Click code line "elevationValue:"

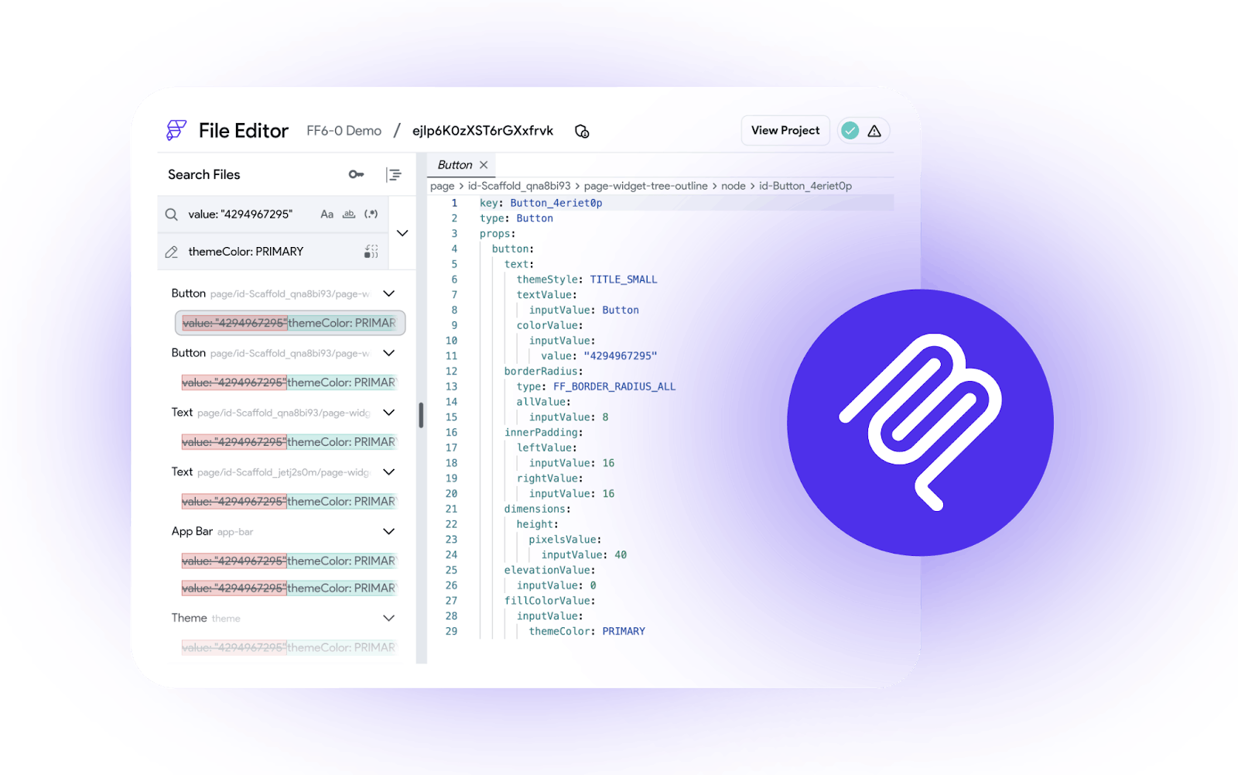click(550, 571)
